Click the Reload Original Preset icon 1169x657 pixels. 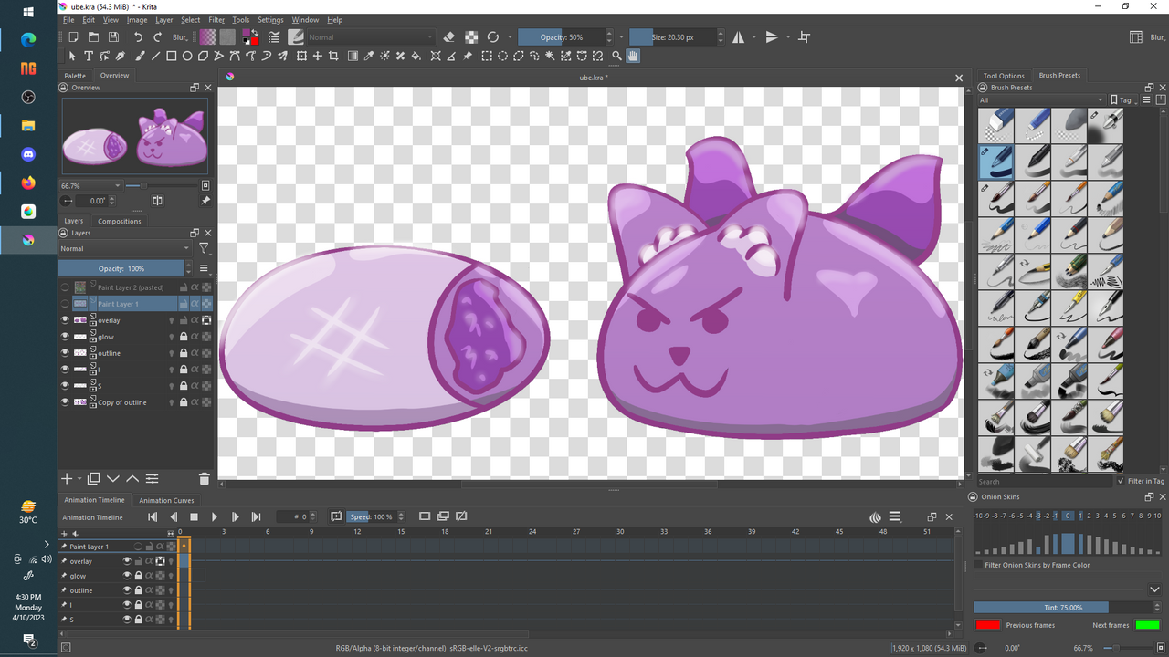[x=493, y=37]
